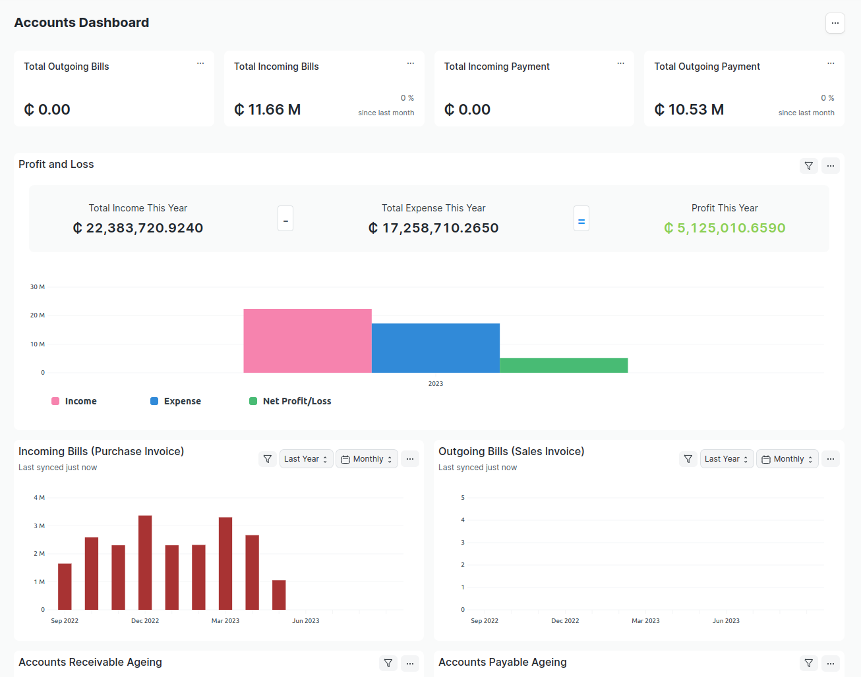Expand Monthly dropdown for Outgoing Bills
861x677 pixels.
click(x=787, y=459)
